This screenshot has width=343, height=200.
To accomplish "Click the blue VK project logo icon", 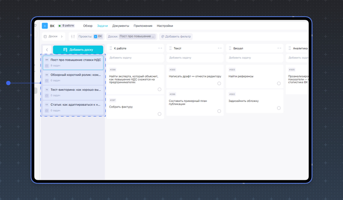I will (x=45, y=26).
